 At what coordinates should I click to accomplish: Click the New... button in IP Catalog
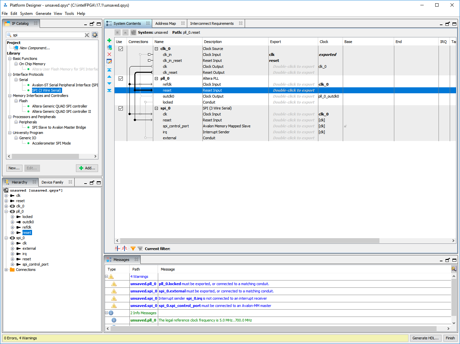14,168
